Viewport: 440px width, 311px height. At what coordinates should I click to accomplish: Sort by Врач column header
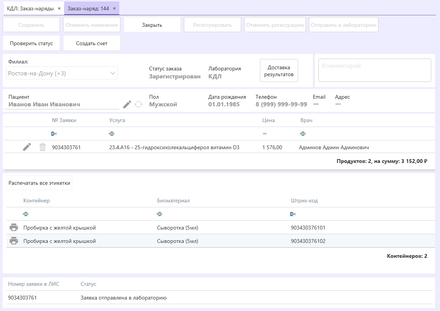pos(306,120)
